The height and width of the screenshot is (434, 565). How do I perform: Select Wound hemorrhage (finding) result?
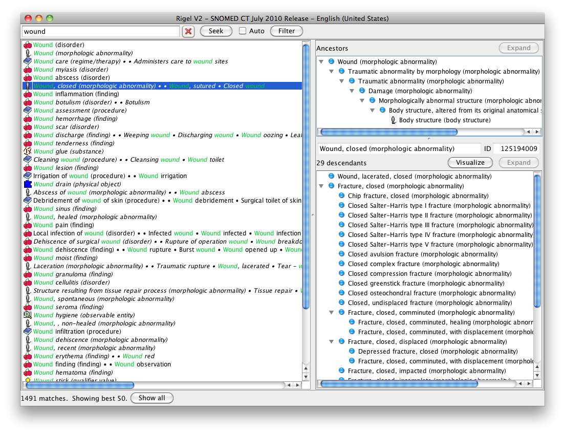[x=162, y=119]
